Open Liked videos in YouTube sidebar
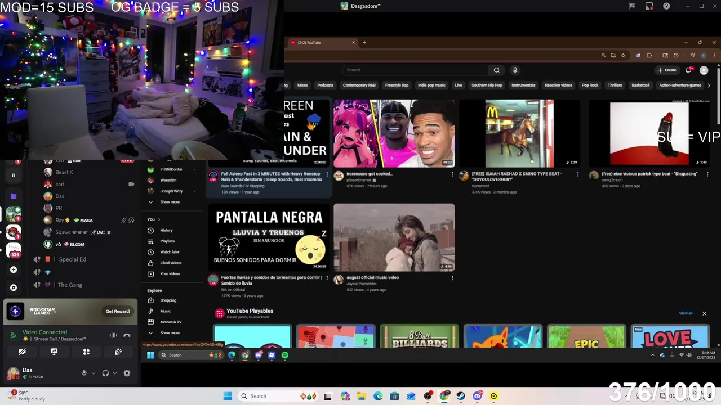Viewport: 721px width, 405px height. click(171, 263)
